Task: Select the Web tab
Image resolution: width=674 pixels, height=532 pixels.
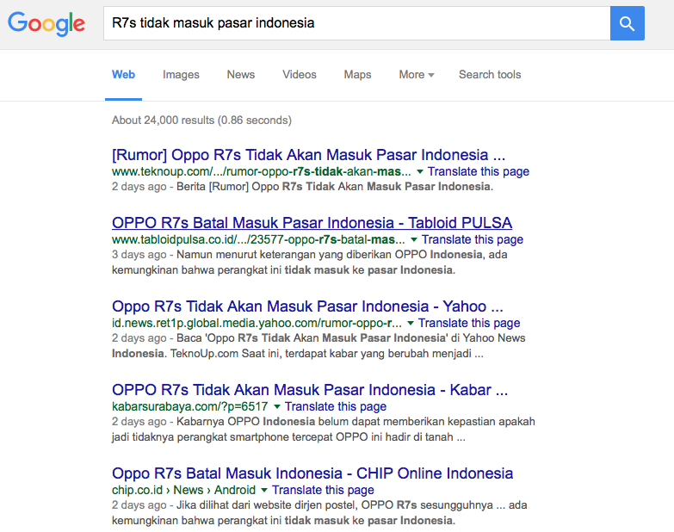Action: click(x=123, y=75)
